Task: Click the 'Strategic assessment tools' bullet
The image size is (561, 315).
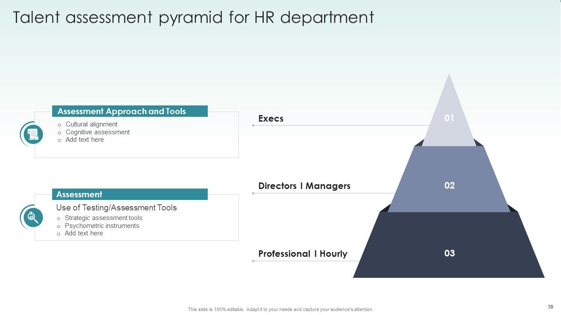Action: tap(103, 218)
